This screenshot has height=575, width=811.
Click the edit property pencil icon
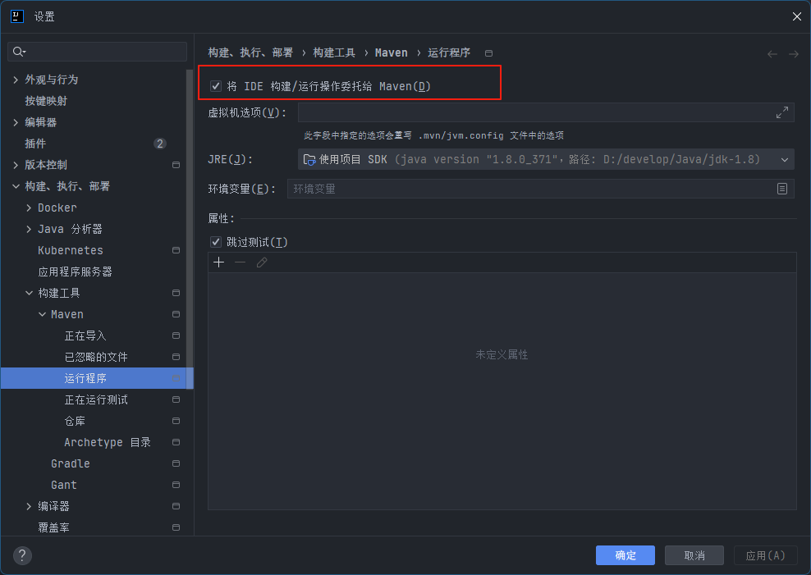(x=262, y=262)
